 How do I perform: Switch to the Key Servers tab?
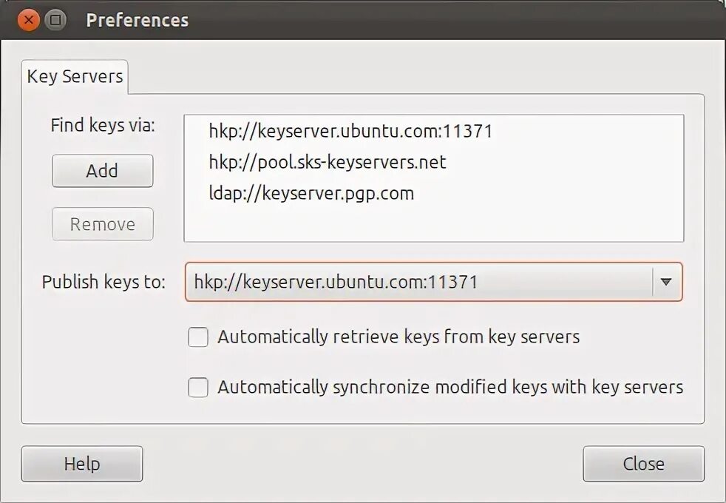click(x=75, y=76)
